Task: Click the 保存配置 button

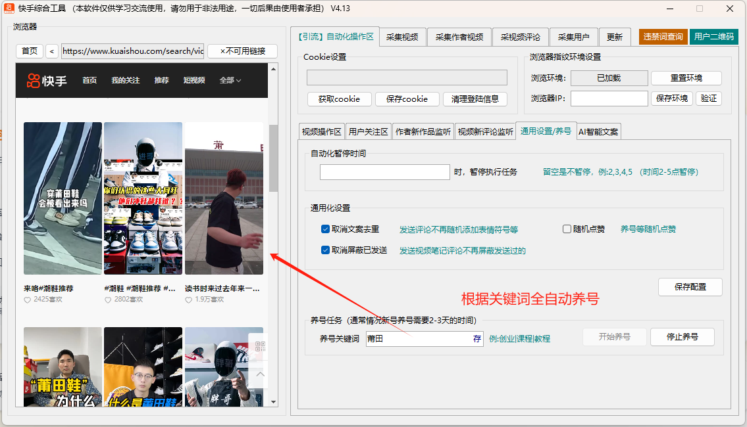Action: click(x=690, y=287)
